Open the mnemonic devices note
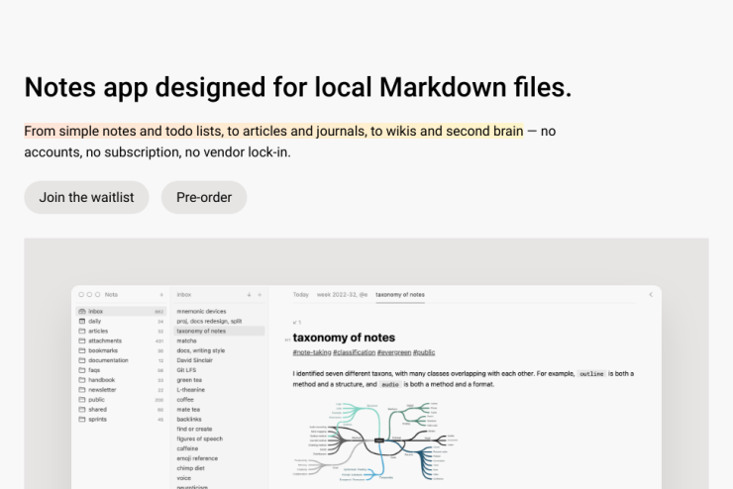Viewport: 733px width, 489px height. tap(201, 311)
